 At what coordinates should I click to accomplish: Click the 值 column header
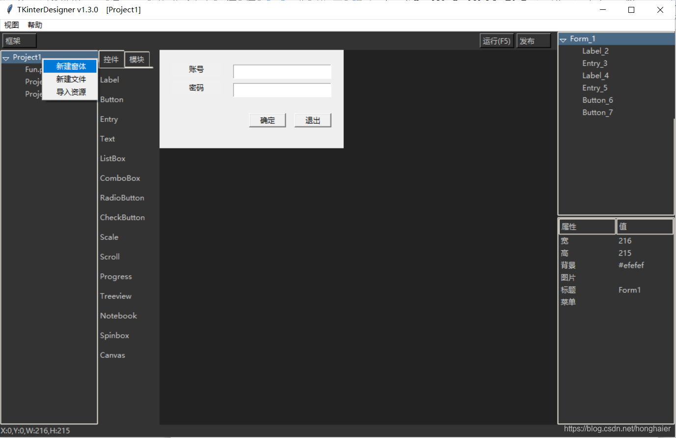pos(645,227)
